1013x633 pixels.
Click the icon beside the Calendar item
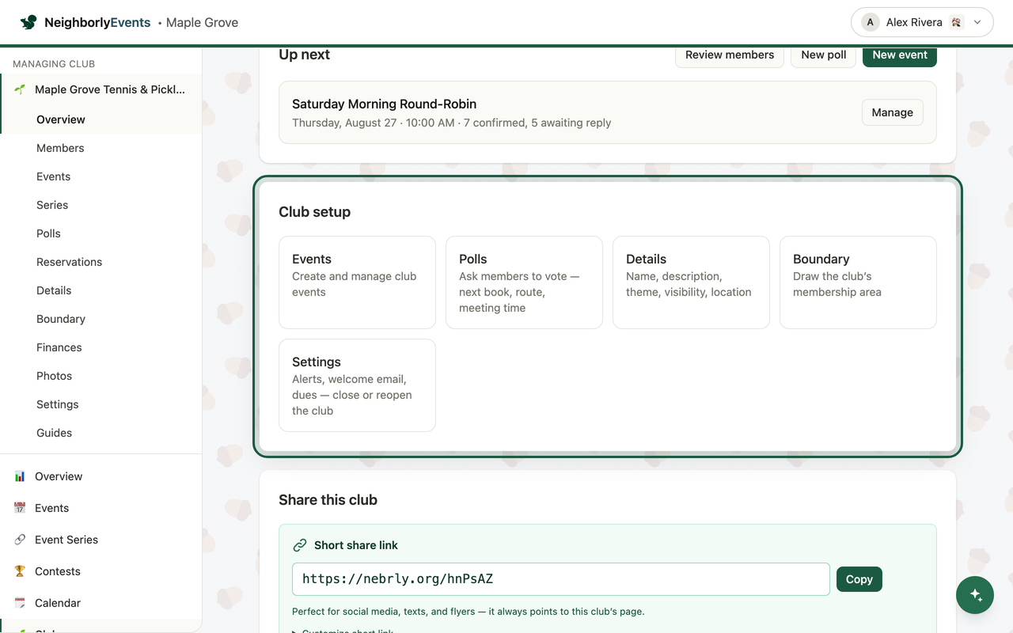click(x=20, y=603)
